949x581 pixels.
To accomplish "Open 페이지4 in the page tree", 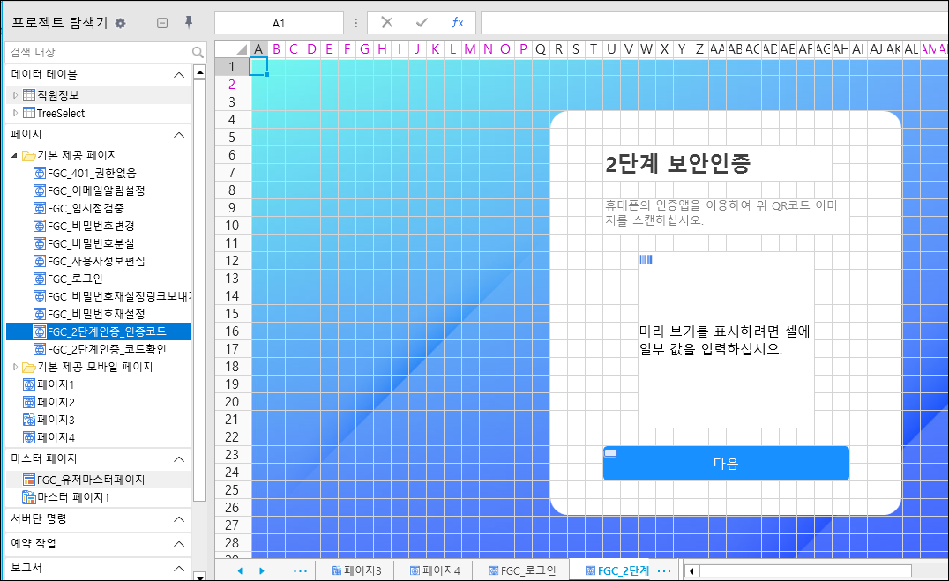I will coord(55,437).
